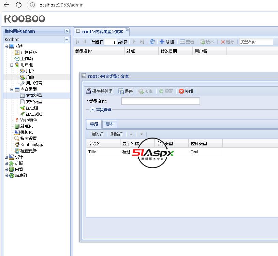Select 用户 tree item
Screen dimensions: 278x256
coord(30,71)
